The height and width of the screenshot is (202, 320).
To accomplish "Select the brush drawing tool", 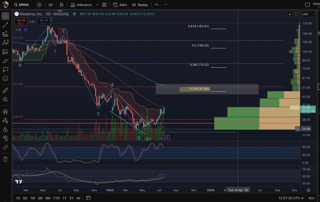I will point(5,61).
